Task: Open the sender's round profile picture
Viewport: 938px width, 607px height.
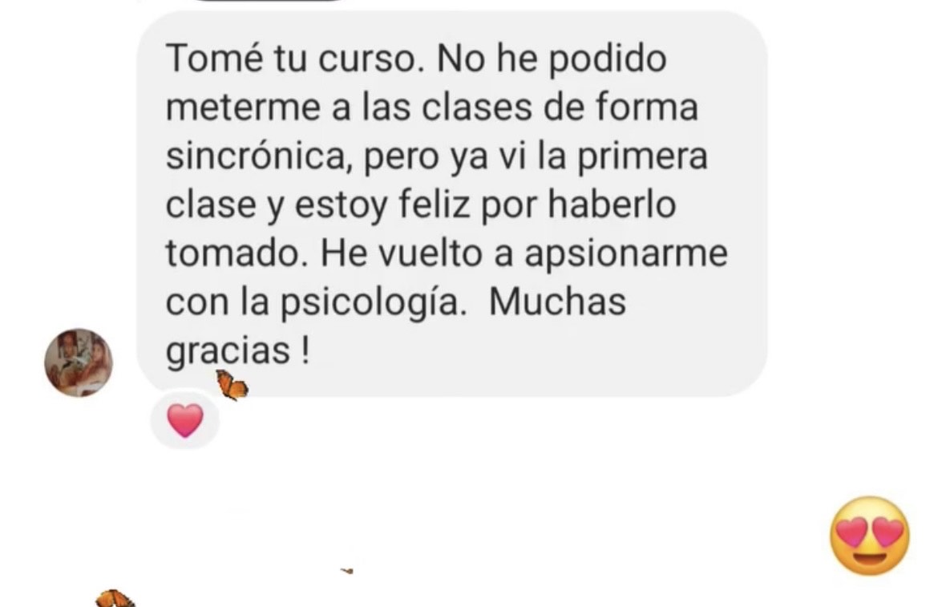Action: [79, 362]
